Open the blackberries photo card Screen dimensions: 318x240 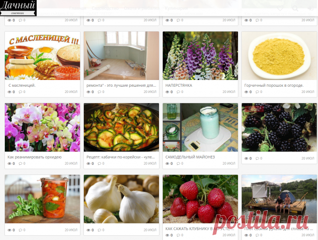[x=279, y=127]
